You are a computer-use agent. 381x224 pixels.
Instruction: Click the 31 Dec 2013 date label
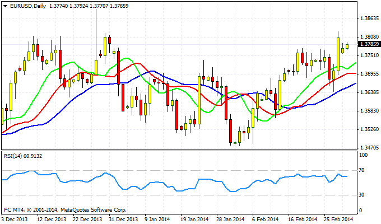pos(123,220)
